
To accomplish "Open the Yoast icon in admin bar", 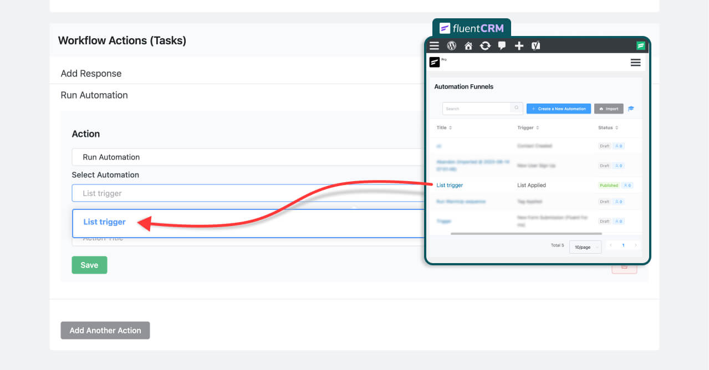I will coord(535,45).
